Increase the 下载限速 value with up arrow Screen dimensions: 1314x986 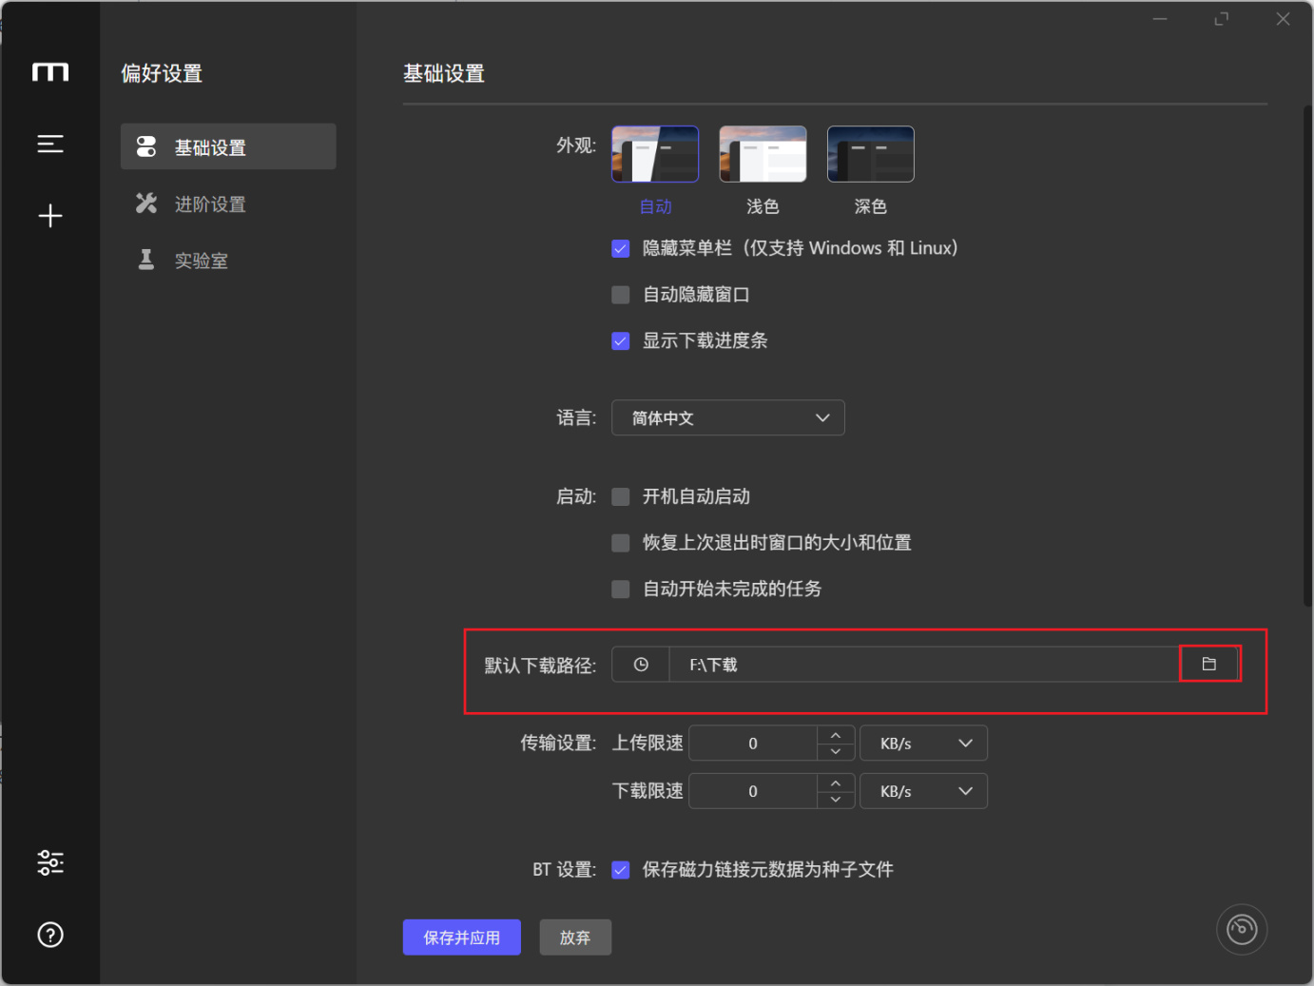836,783
